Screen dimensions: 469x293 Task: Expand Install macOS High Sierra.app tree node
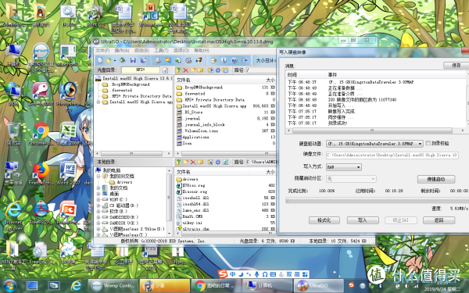click(x=98, y=102)
